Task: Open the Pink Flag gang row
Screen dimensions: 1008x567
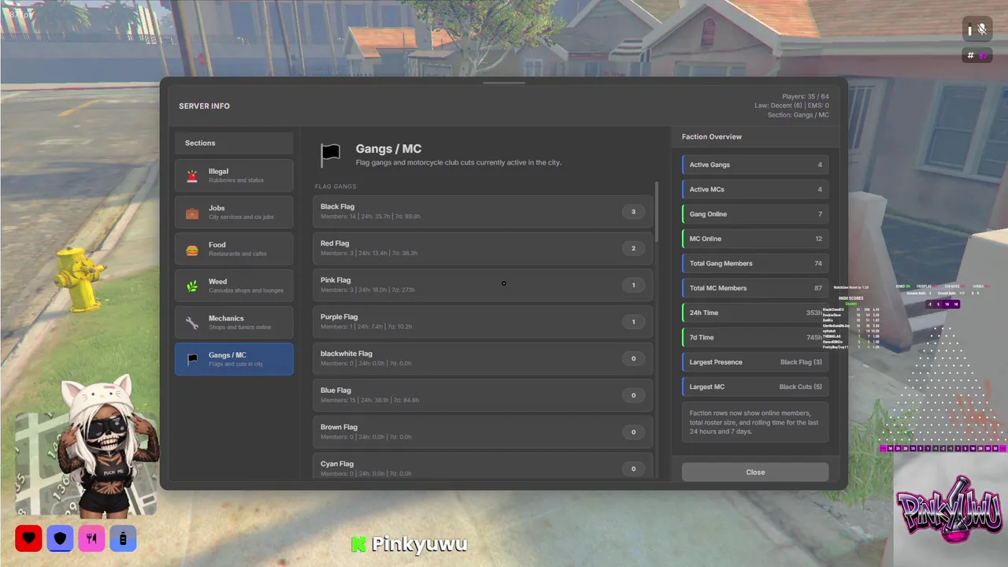Action: pos(483,285)
